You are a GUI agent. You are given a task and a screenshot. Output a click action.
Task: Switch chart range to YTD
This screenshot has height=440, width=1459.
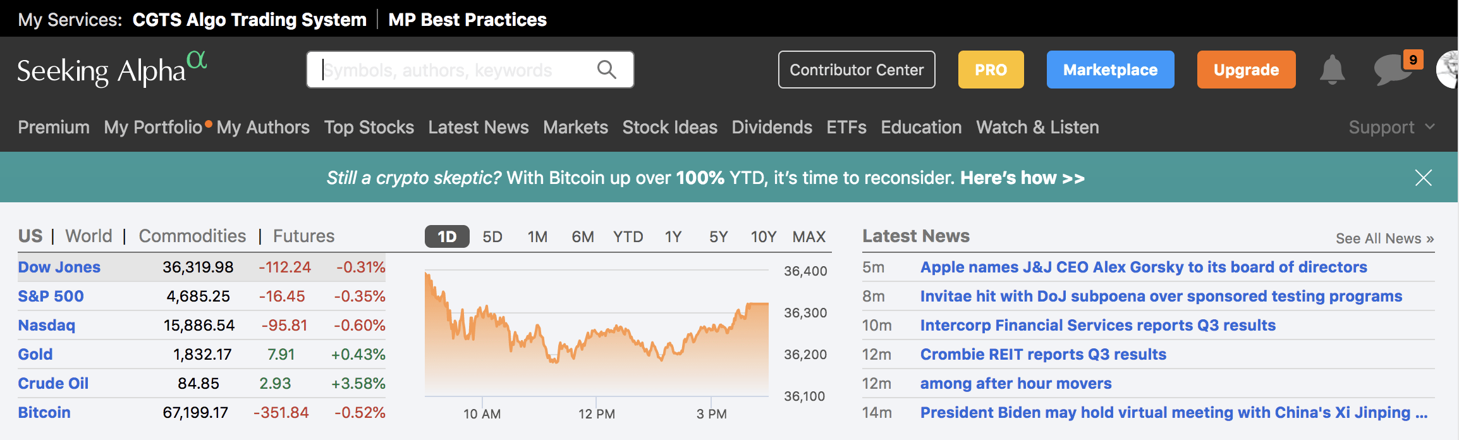click(628, 236)
